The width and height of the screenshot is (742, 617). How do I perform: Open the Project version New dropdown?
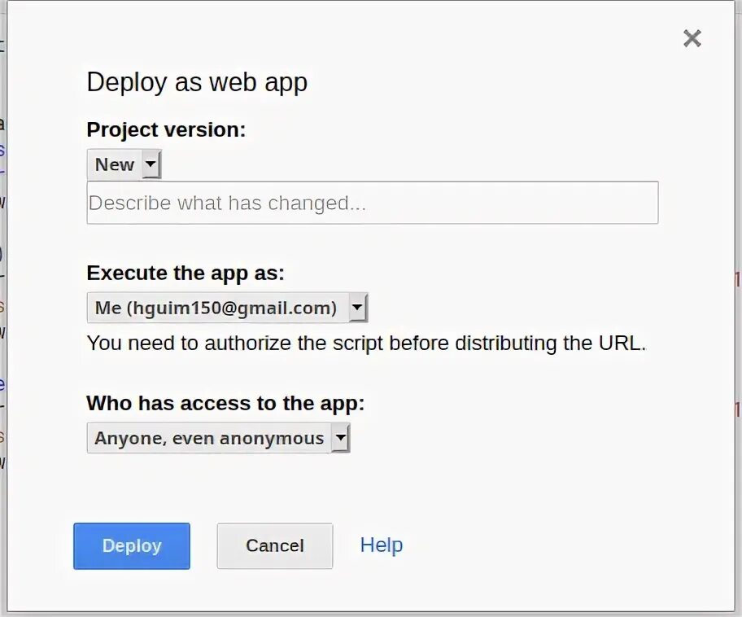tap(124, 164)
